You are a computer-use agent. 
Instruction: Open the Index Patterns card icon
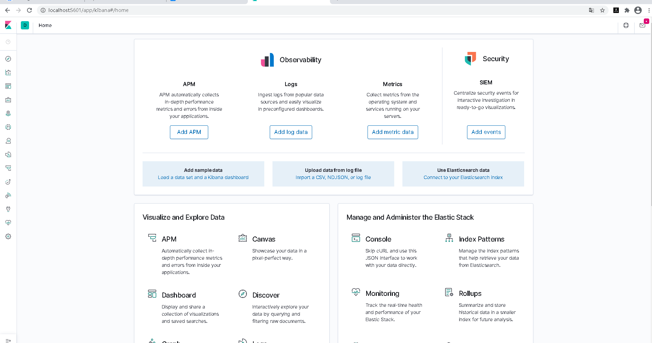click(x=449, y=238)
